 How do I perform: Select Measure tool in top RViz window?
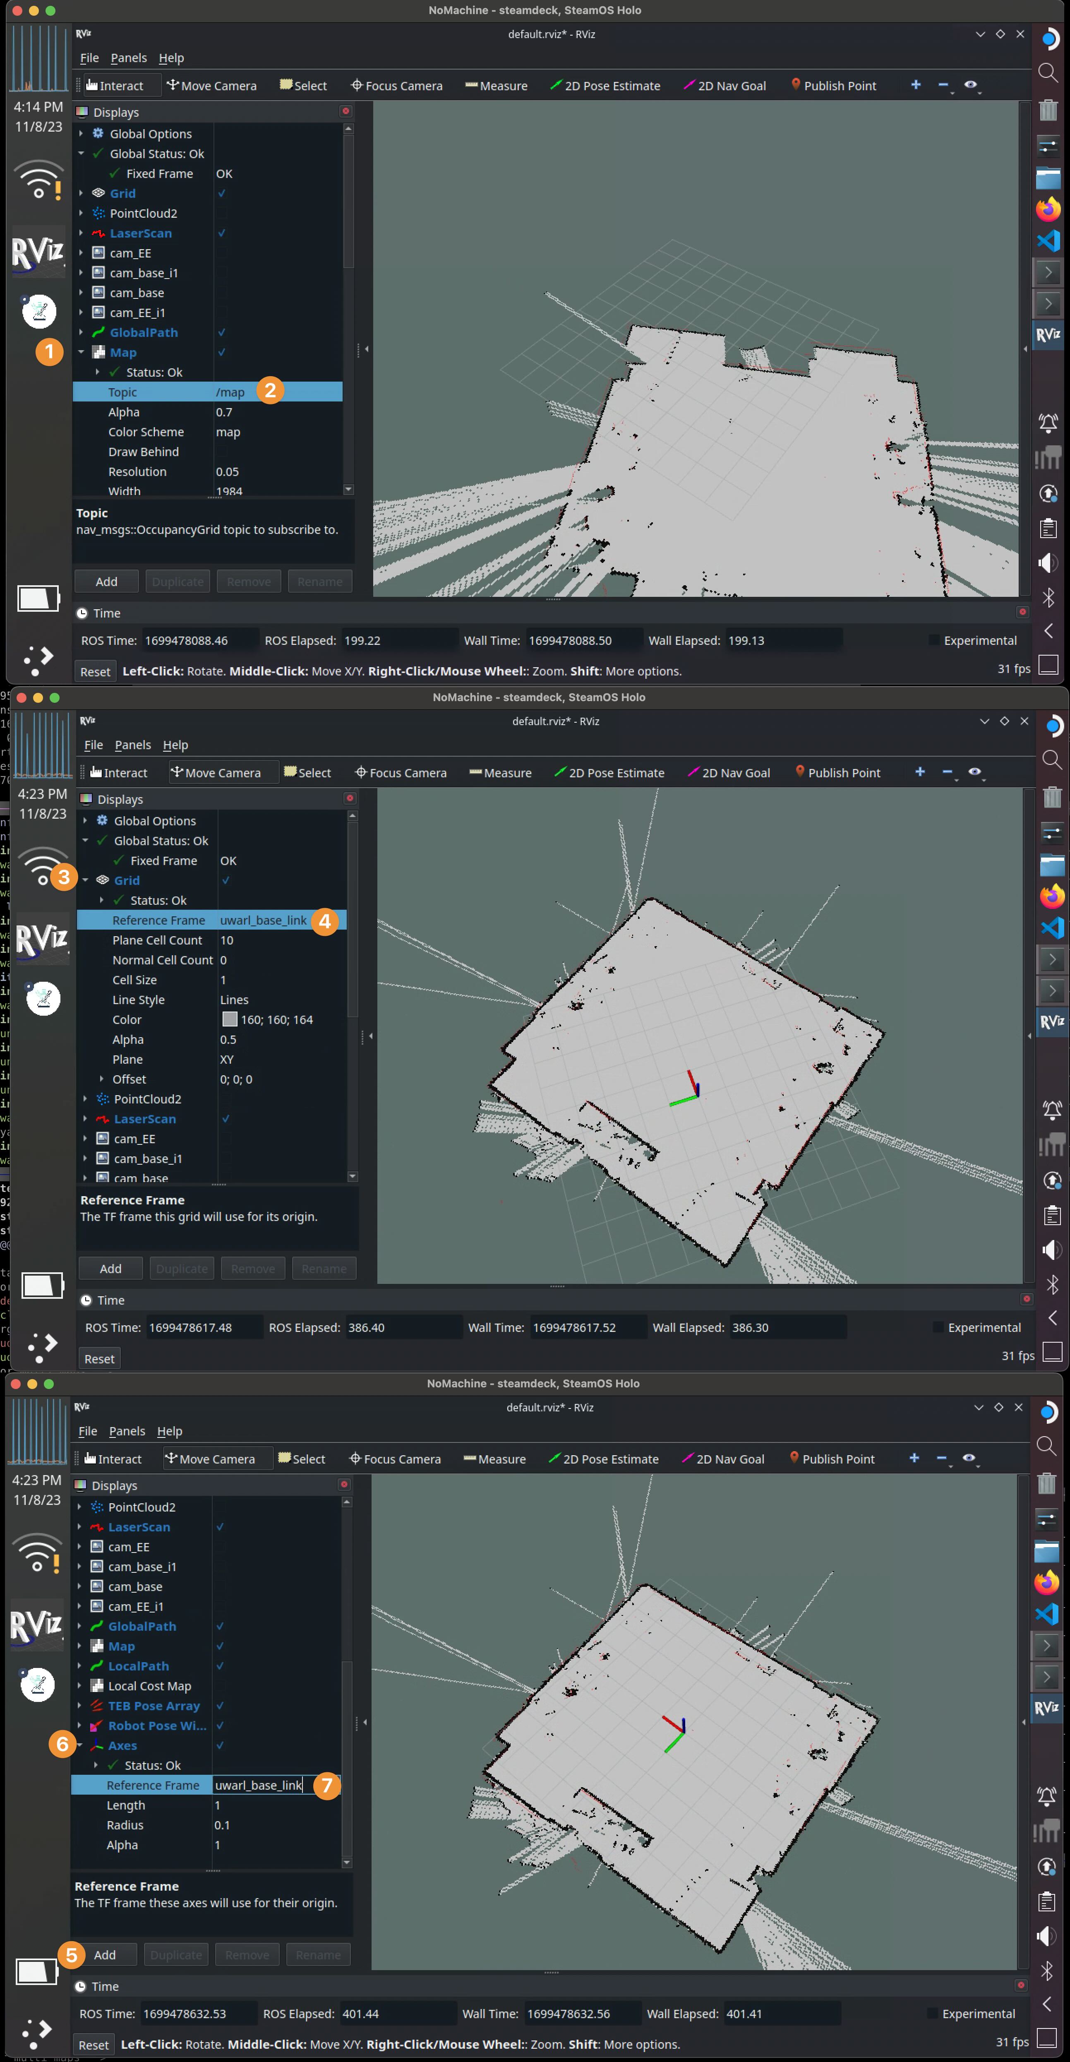(x=496, y=86)
